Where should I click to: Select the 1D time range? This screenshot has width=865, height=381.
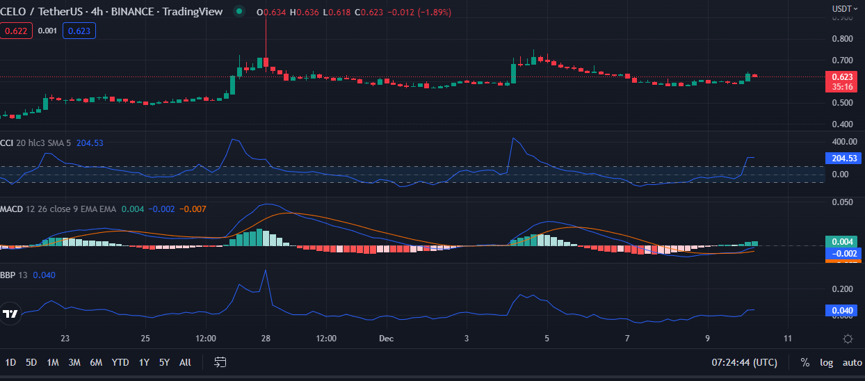[11, 362]
